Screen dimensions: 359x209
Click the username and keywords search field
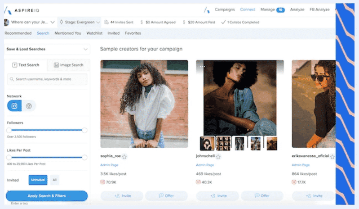tap(47, 79)
